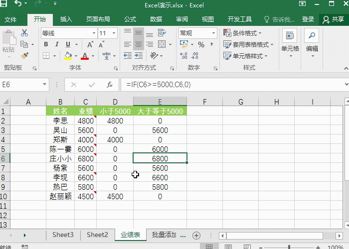Switch to 公式 formulas tab
This screenshot has width=349, height=249.
[x=130, y=19]
